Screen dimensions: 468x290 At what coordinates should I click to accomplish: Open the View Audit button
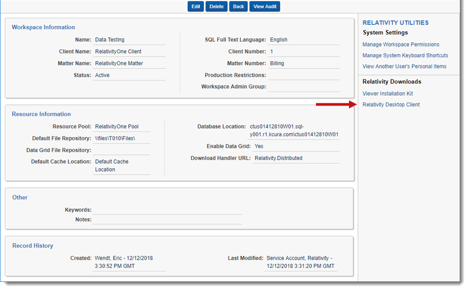point(265,6)
